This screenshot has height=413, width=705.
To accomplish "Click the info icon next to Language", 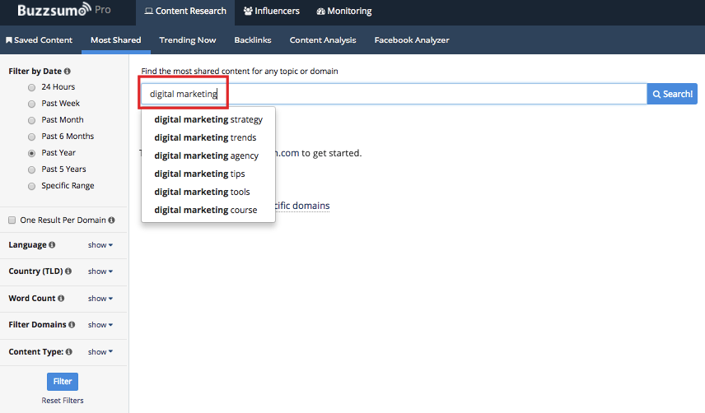I will [52, 244].
